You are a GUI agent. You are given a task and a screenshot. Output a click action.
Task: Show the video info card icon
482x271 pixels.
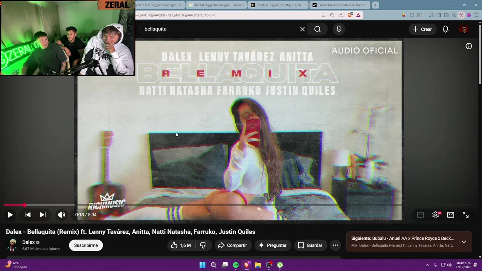coord(469,46)
